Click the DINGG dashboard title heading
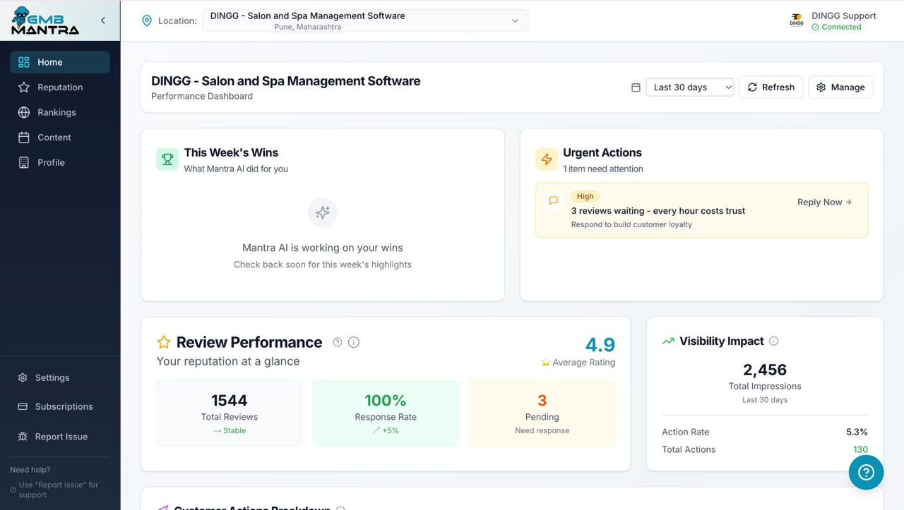This screenshot has width=904, height=510. 286,81
